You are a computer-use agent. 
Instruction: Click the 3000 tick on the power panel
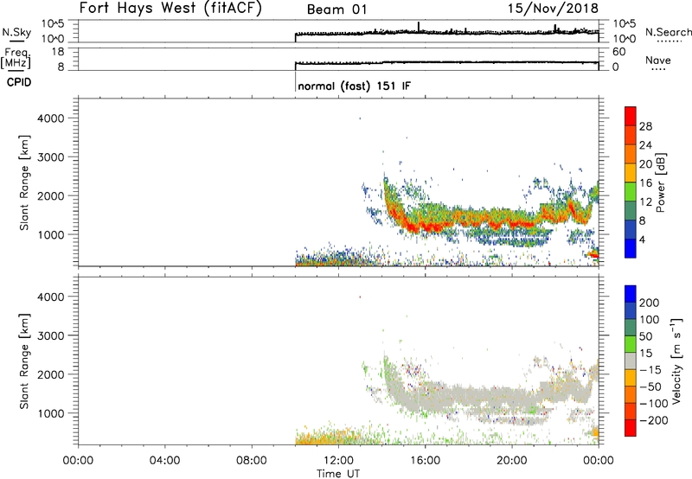tap(51, 157)
